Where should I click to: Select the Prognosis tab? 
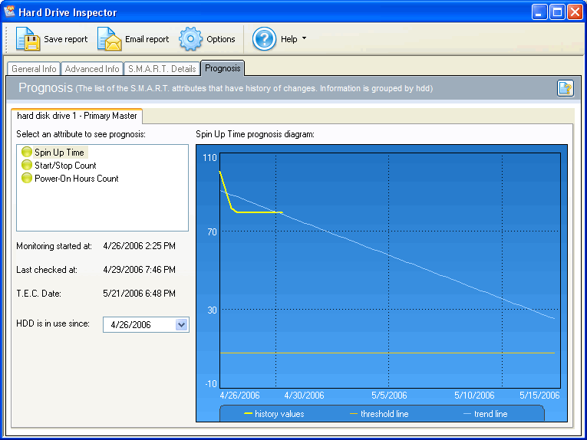(223, 68)
